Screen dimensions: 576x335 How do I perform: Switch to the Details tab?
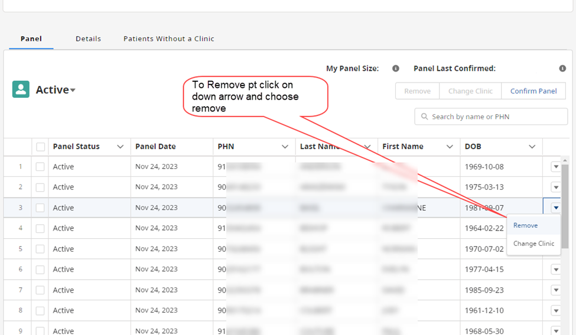[x=88, y=39]
